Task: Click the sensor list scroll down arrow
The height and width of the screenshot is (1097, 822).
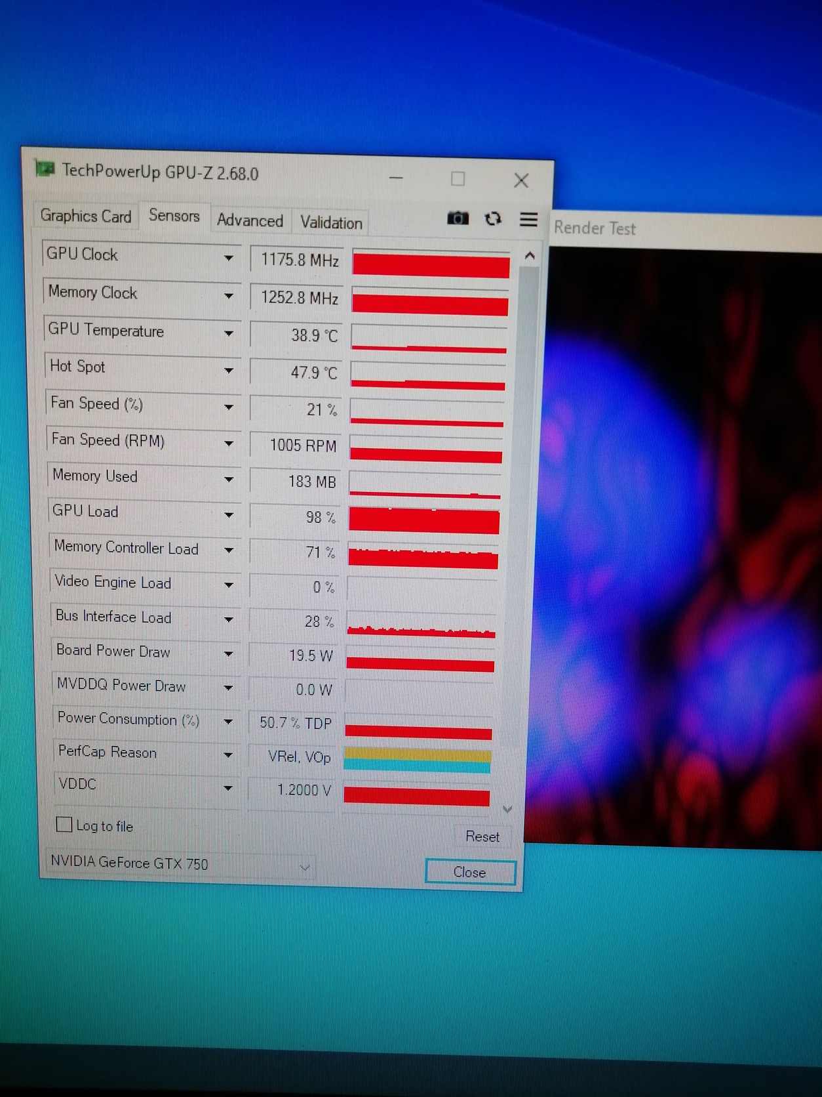Action: [x=507, y=809]
